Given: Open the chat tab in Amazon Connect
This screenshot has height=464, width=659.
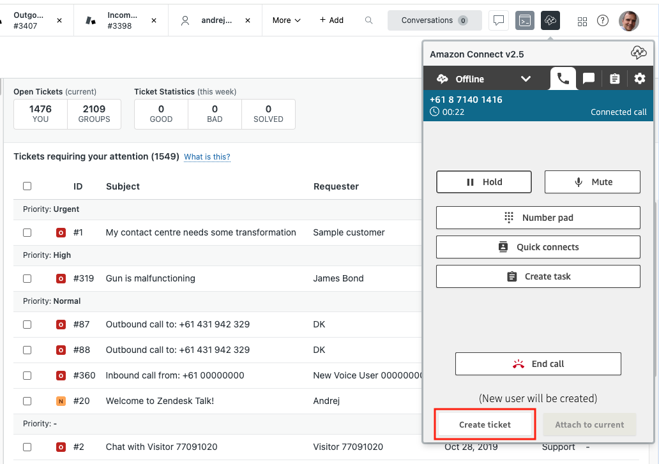Looking at the screenshot, I should coord(589,79).
